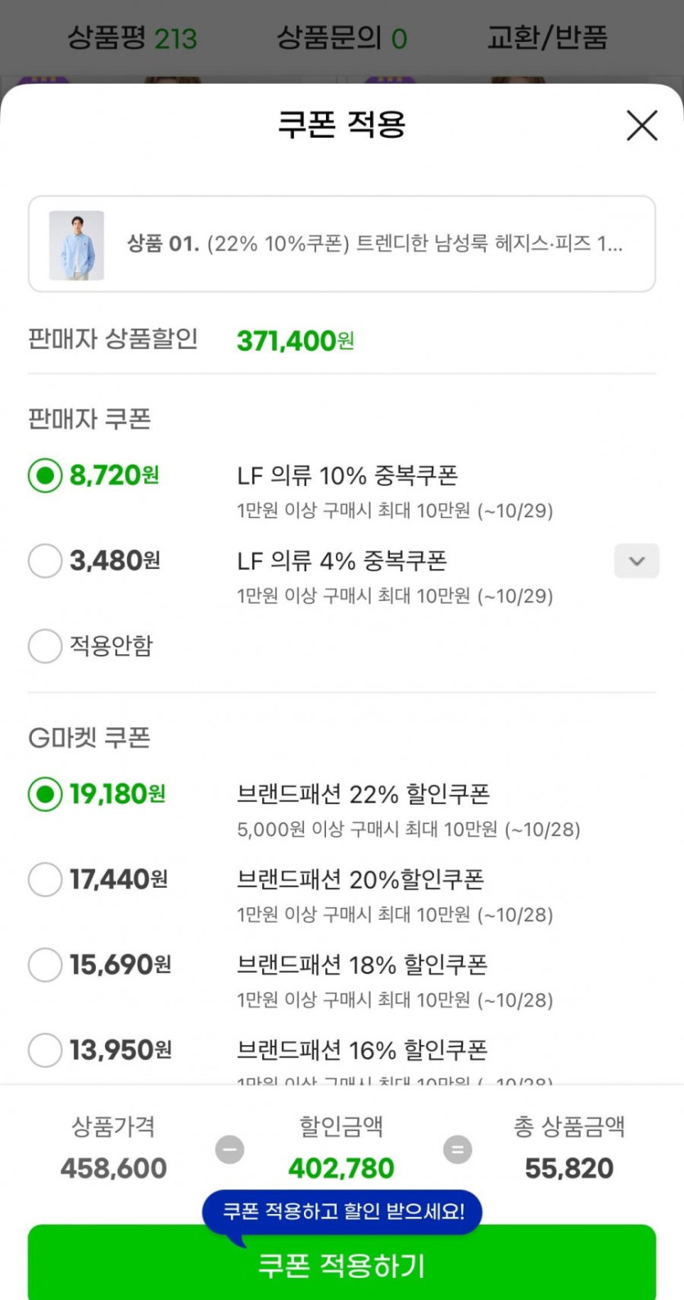The width and height of the screenshot is (684, 1300).
Task: Click the product thumbnail of blue shirt
Action: (76, 245)
